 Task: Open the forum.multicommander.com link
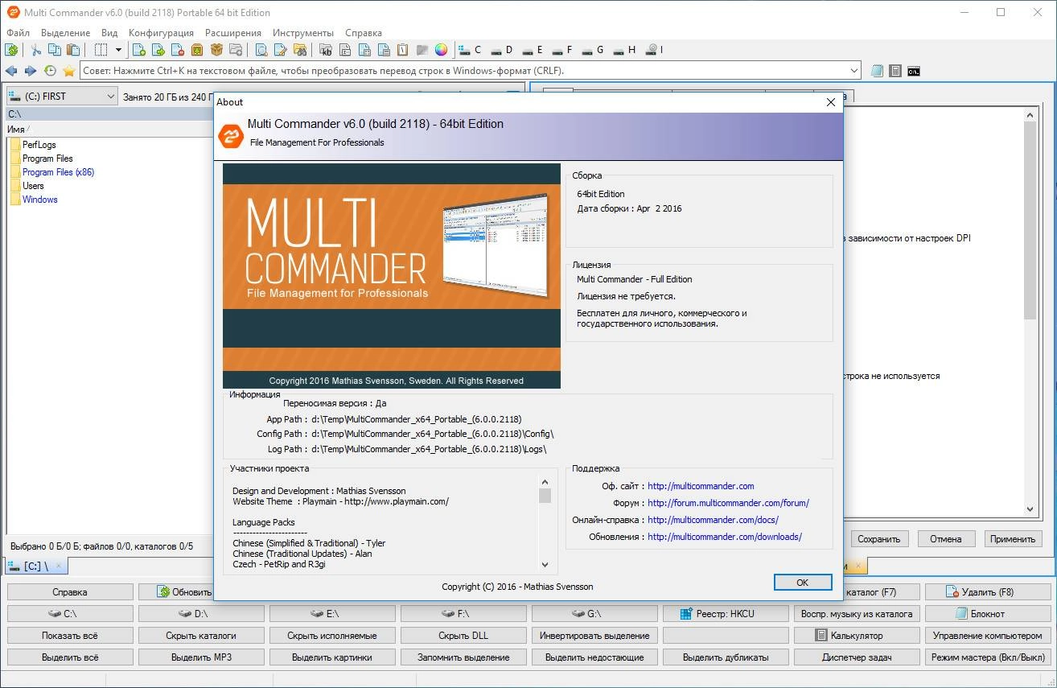click(x=728, y=503)
